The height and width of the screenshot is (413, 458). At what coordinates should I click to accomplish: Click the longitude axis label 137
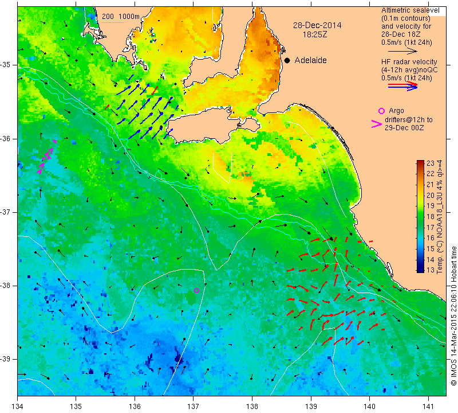pyautogui.click(x=194, y=406)
